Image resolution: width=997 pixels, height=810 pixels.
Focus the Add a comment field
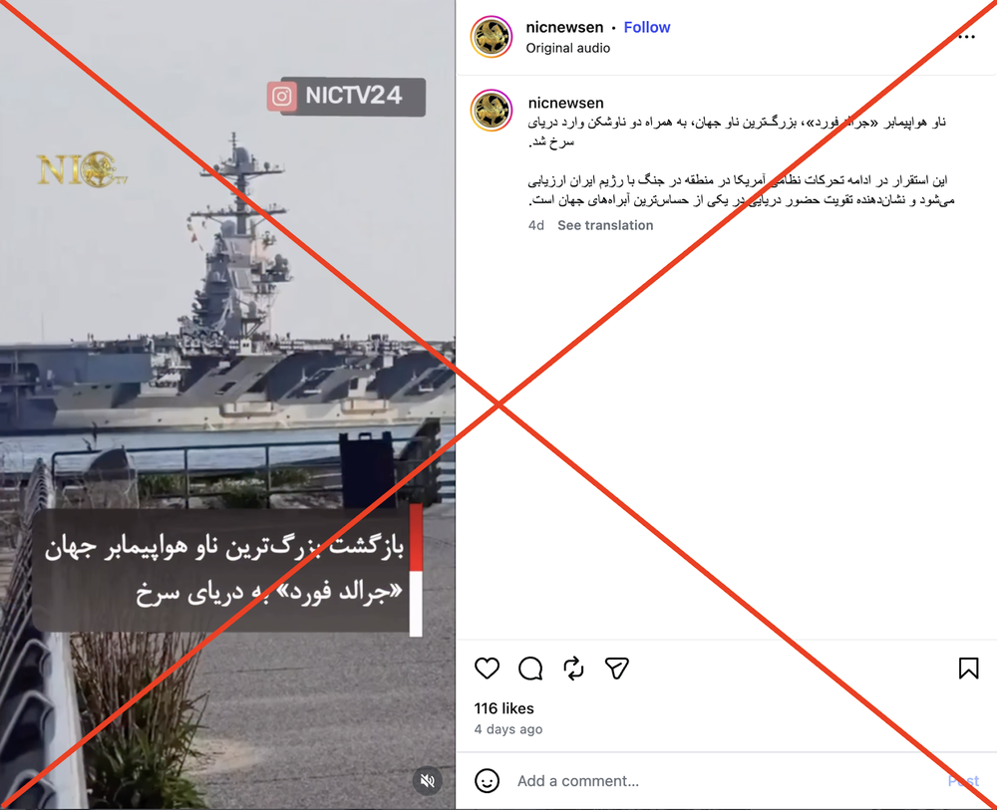tap(725, 781)
